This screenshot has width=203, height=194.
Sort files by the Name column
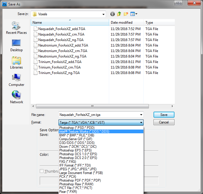pyautogui.click(x=70, y=23)
